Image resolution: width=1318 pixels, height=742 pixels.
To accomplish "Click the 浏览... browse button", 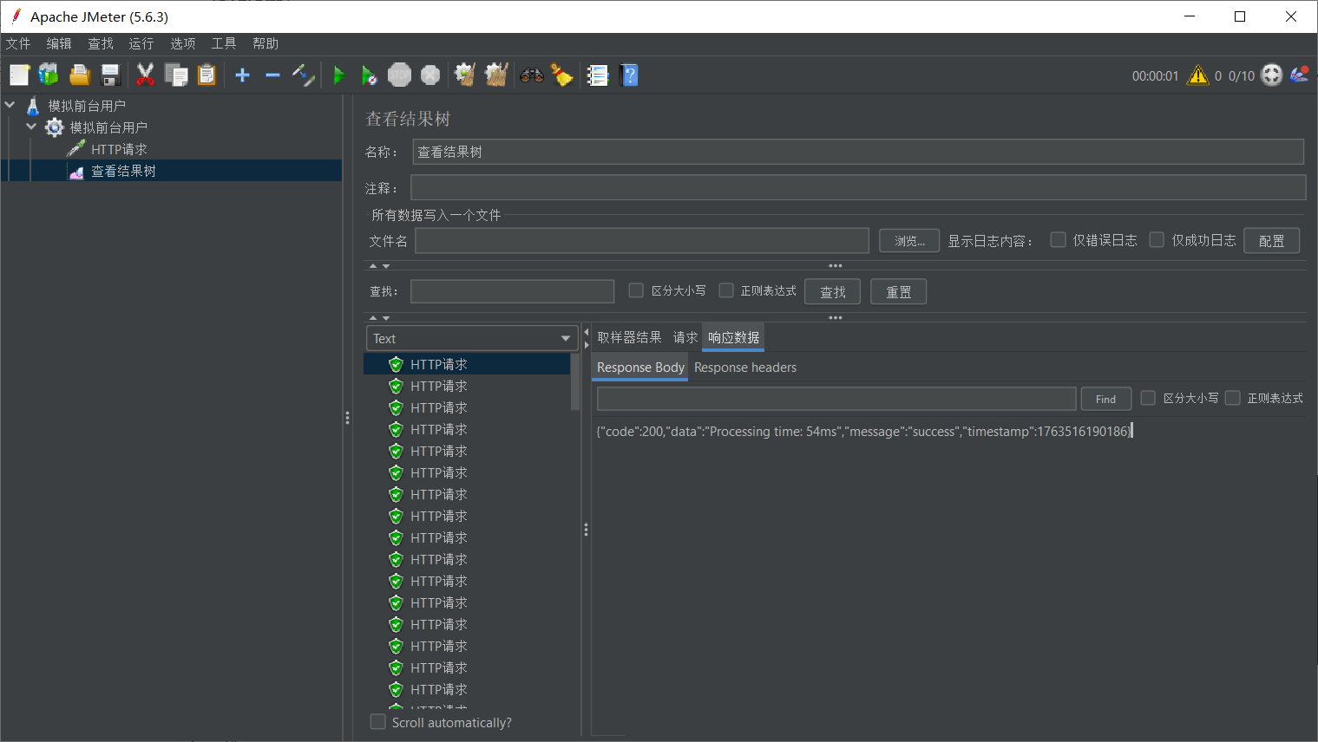I will pyautogui.click(x=909, y=241).
